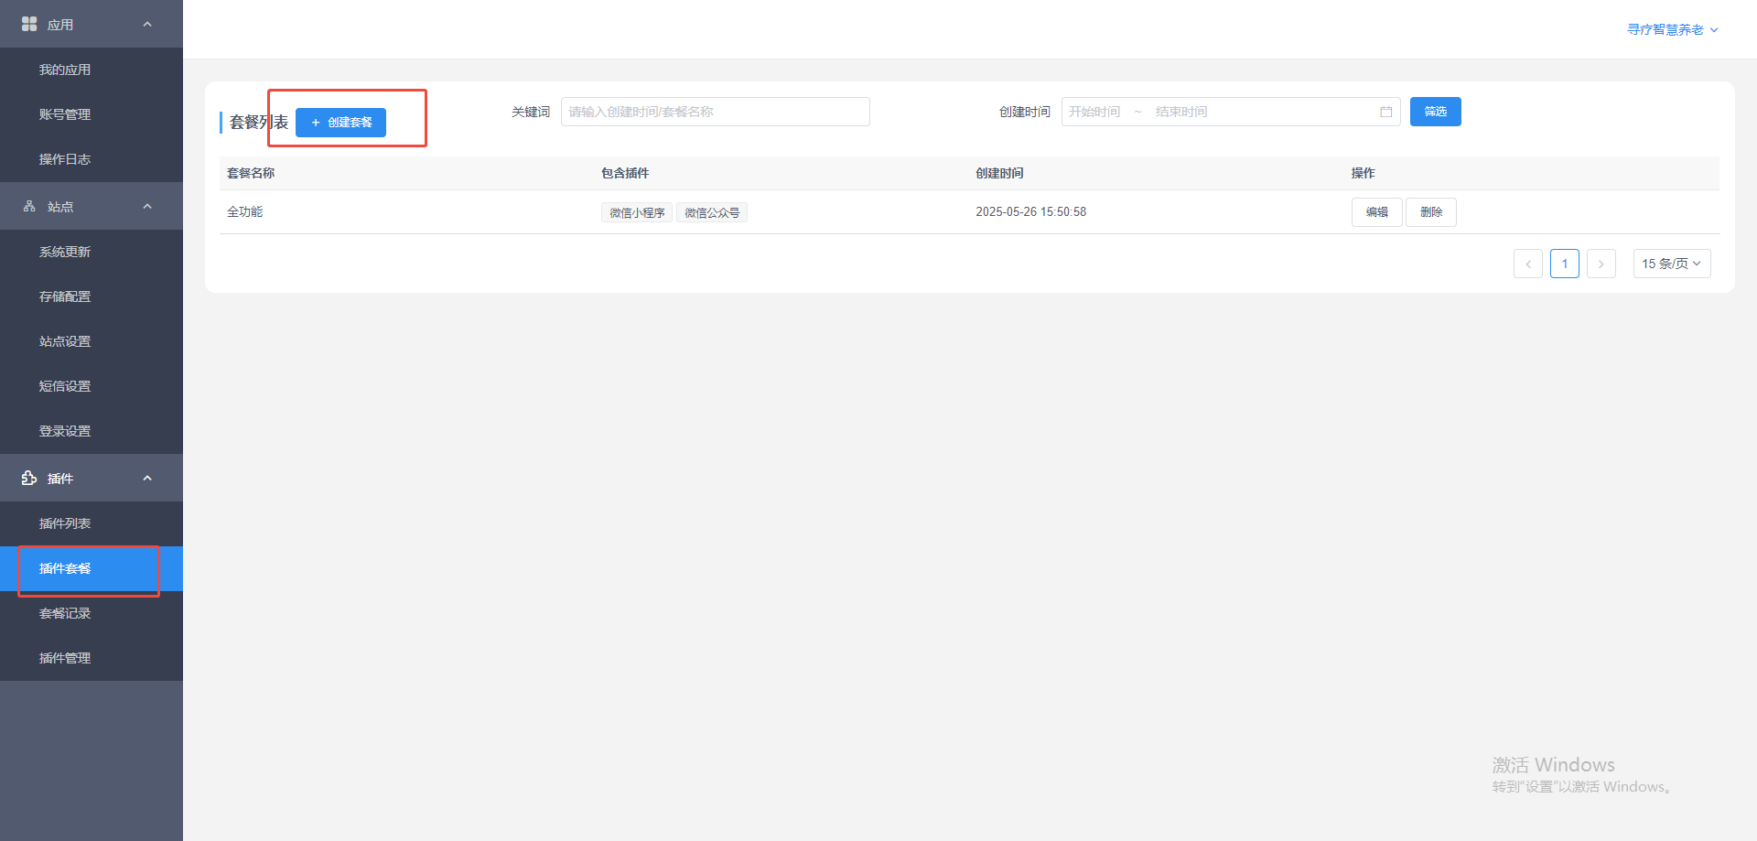This screenshot has width=1757, height=841.
Task: Edit the 全功能 package with 编辑
Action: tap(1376, 212)
